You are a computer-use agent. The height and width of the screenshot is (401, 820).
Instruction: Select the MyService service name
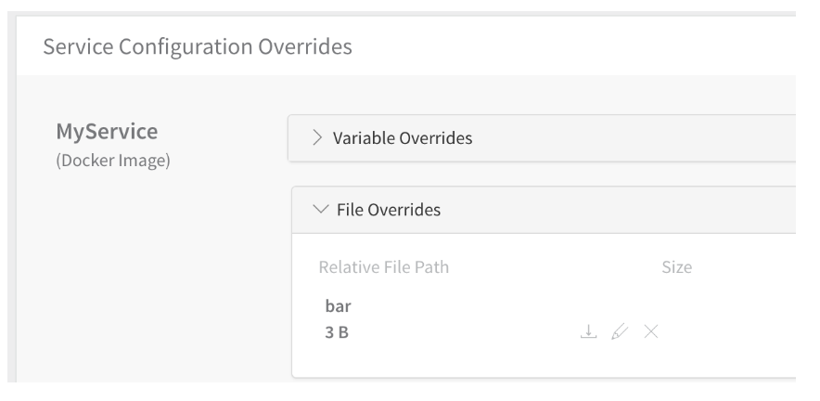(107, 132)
